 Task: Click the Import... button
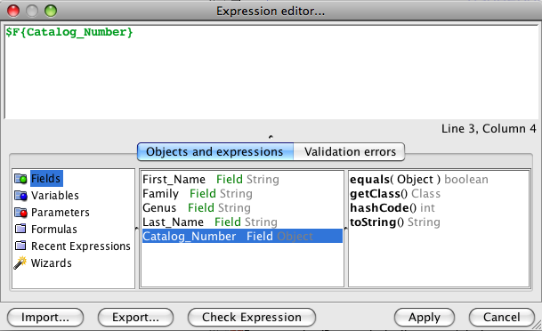pos(45,317)
